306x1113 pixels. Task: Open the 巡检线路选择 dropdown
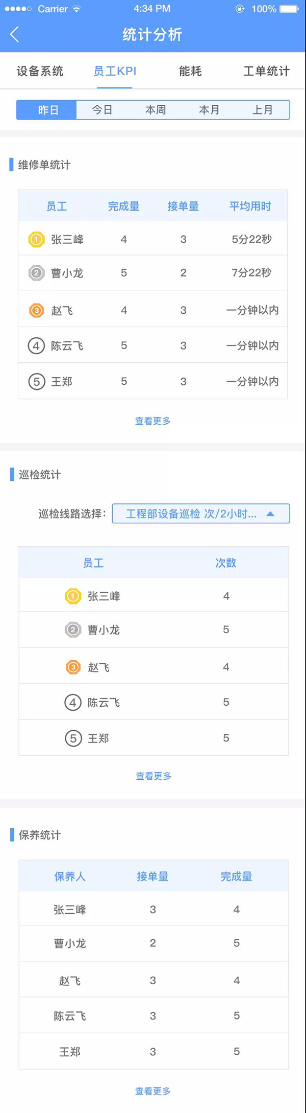pos(201,514)
